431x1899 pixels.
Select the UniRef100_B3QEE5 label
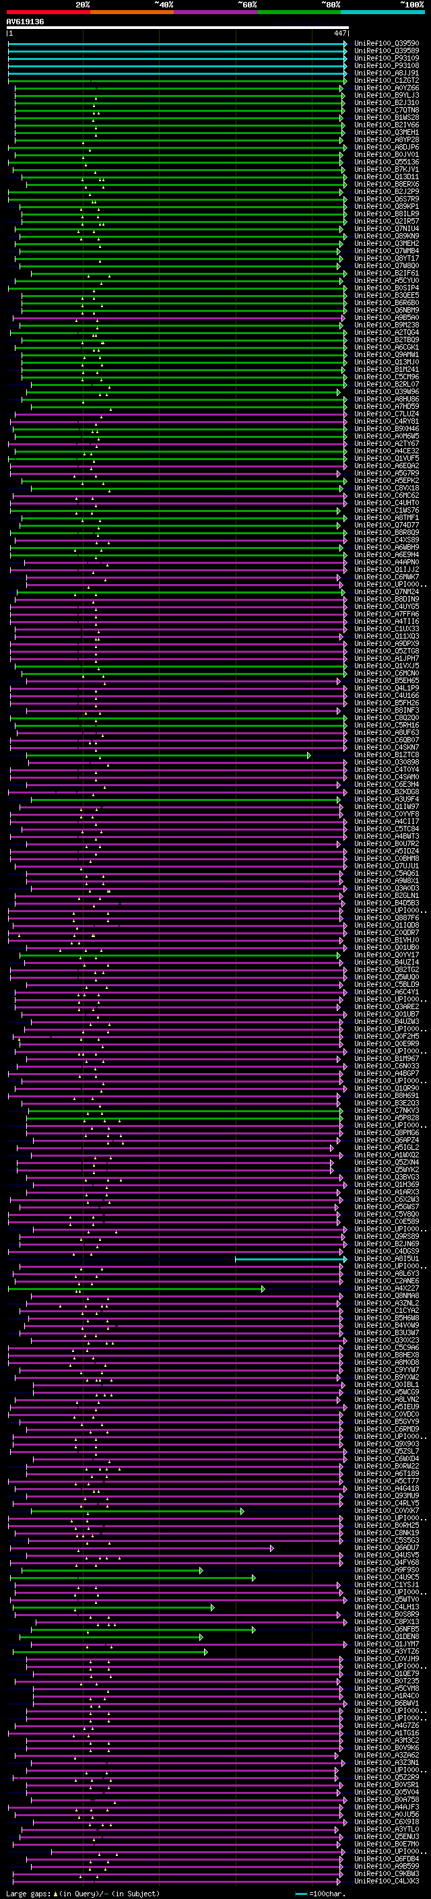[387, 296]
